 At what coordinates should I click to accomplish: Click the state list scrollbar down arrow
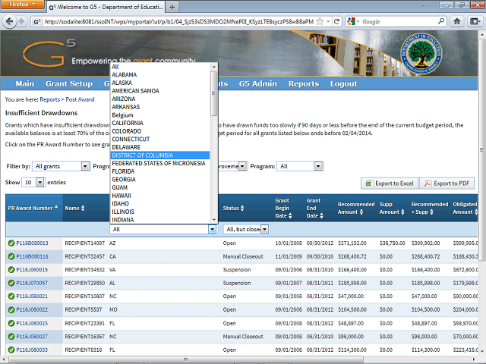point(214,220)
